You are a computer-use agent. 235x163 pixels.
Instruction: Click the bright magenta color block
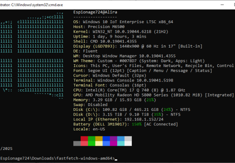(114, 144)
